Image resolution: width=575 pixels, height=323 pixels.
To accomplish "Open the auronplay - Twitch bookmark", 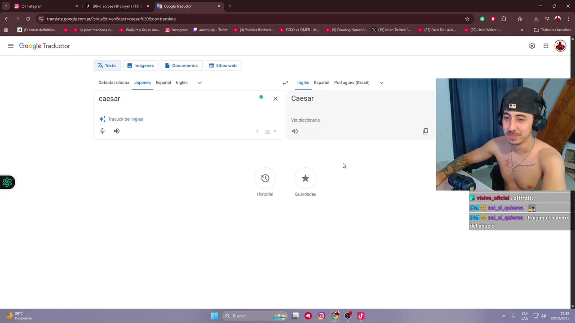I will point(211,30).
